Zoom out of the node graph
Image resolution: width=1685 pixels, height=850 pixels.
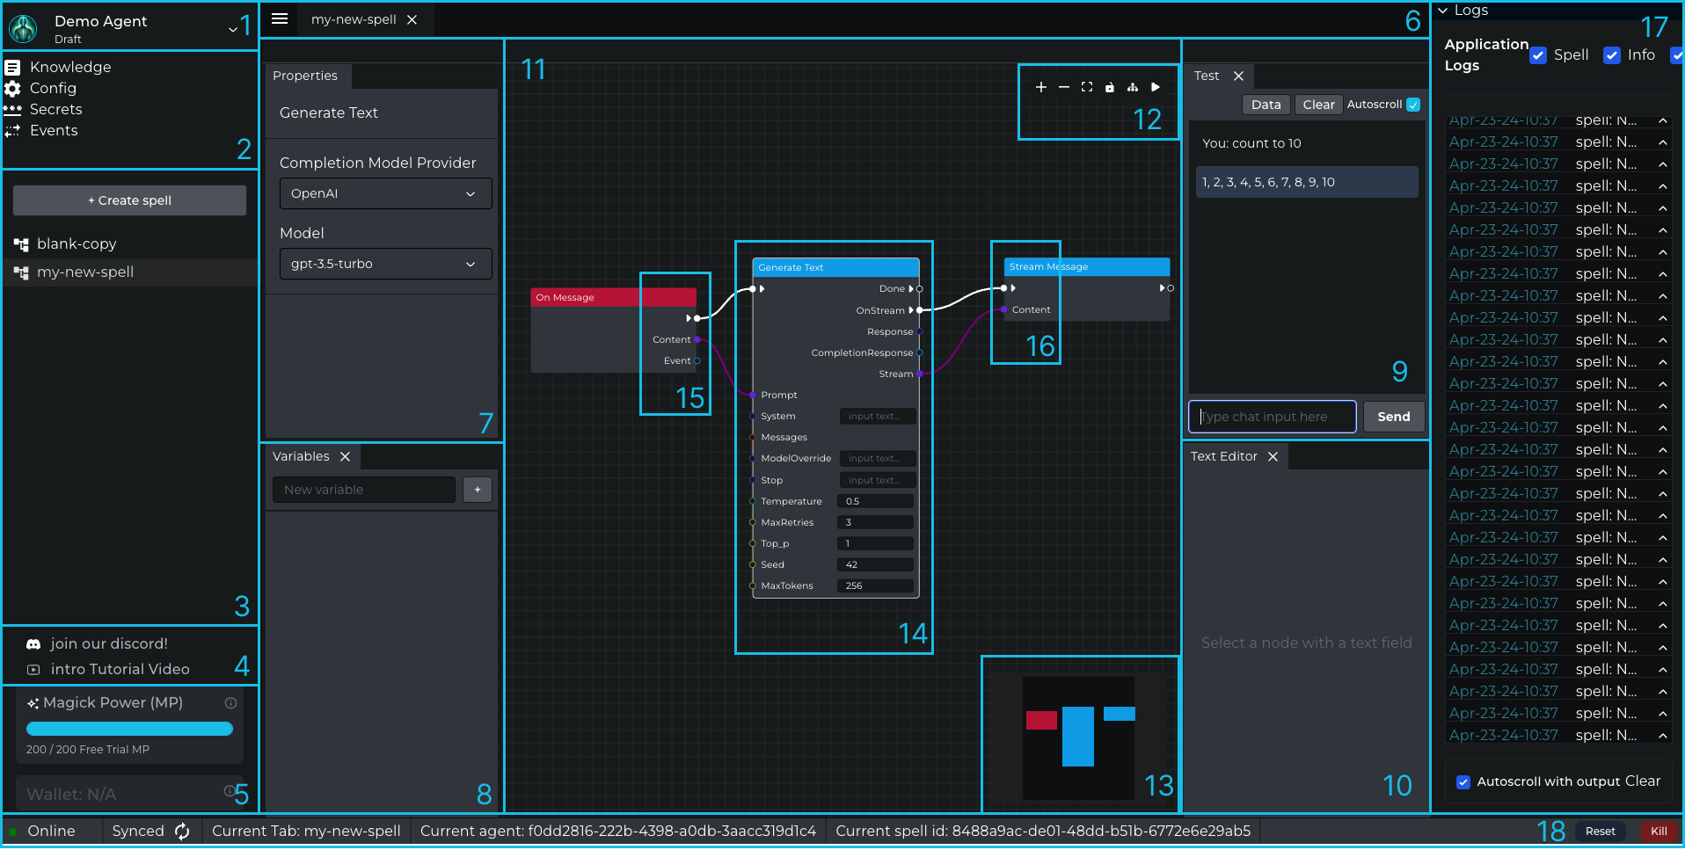point(1064,87)
